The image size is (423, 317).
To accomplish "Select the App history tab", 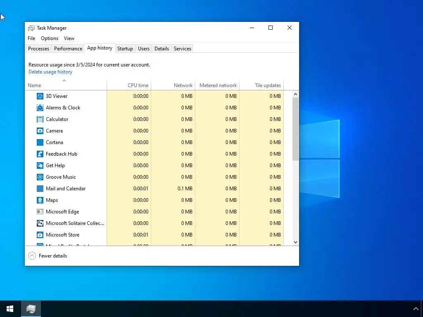I will click(x=100, y=48).
